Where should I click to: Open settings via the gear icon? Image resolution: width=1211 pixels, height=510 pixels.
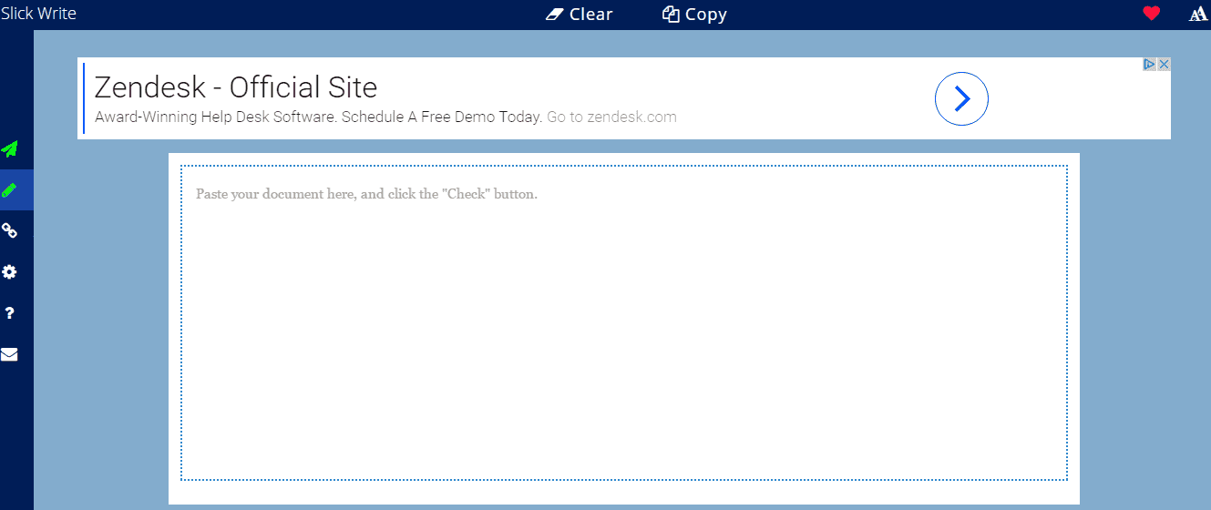[10, 272]
